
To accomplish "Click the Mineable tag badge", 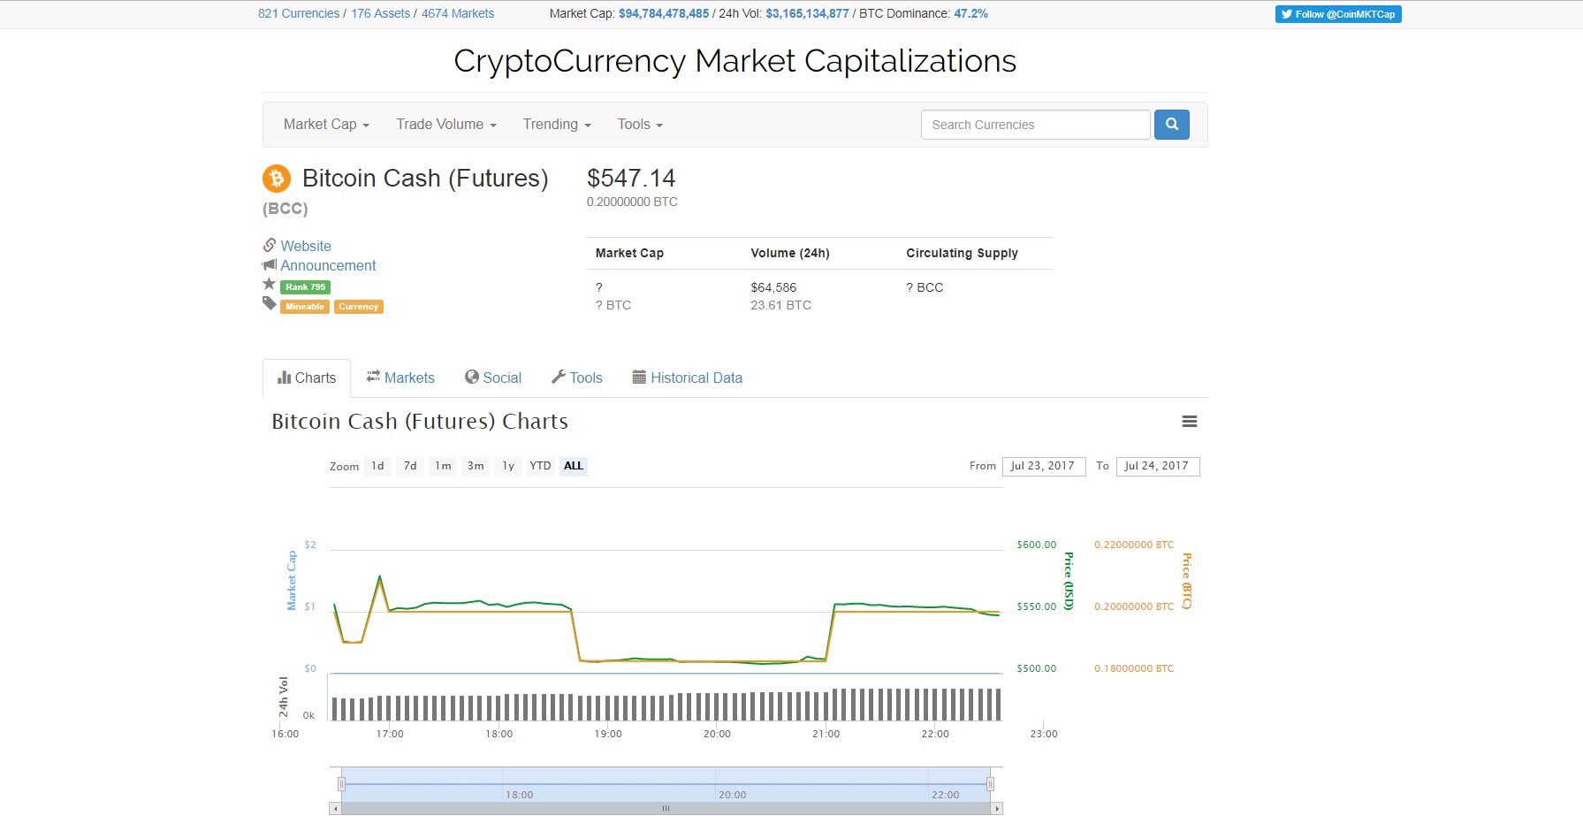I will coord(305,307).
